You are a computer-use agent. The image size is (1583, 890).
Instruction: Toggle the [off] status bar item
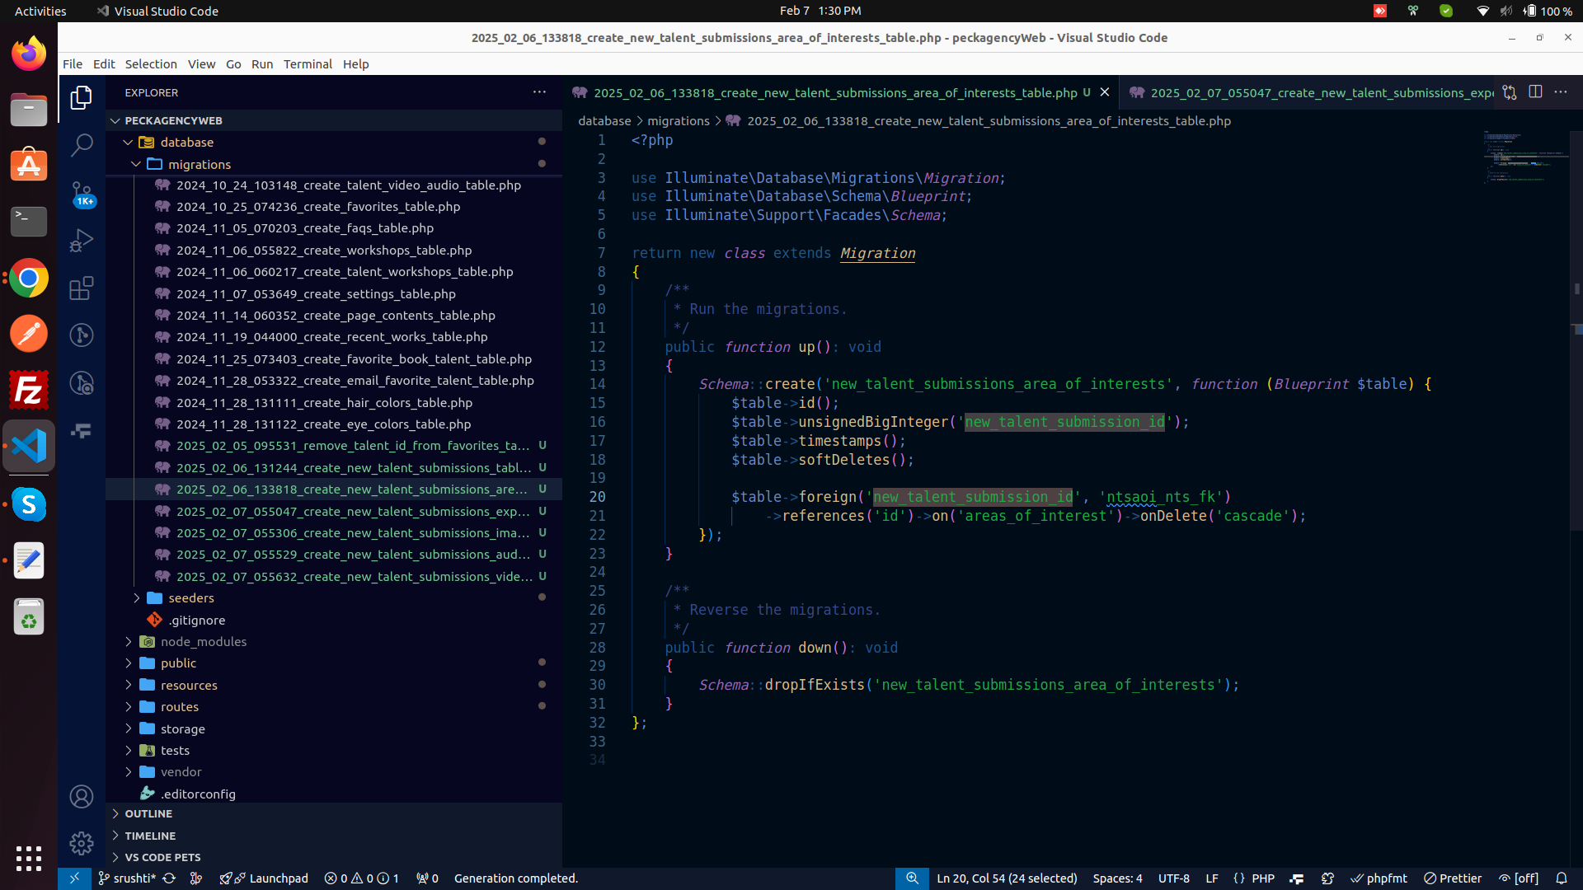pyautogui.click(x=1519, y=878)
